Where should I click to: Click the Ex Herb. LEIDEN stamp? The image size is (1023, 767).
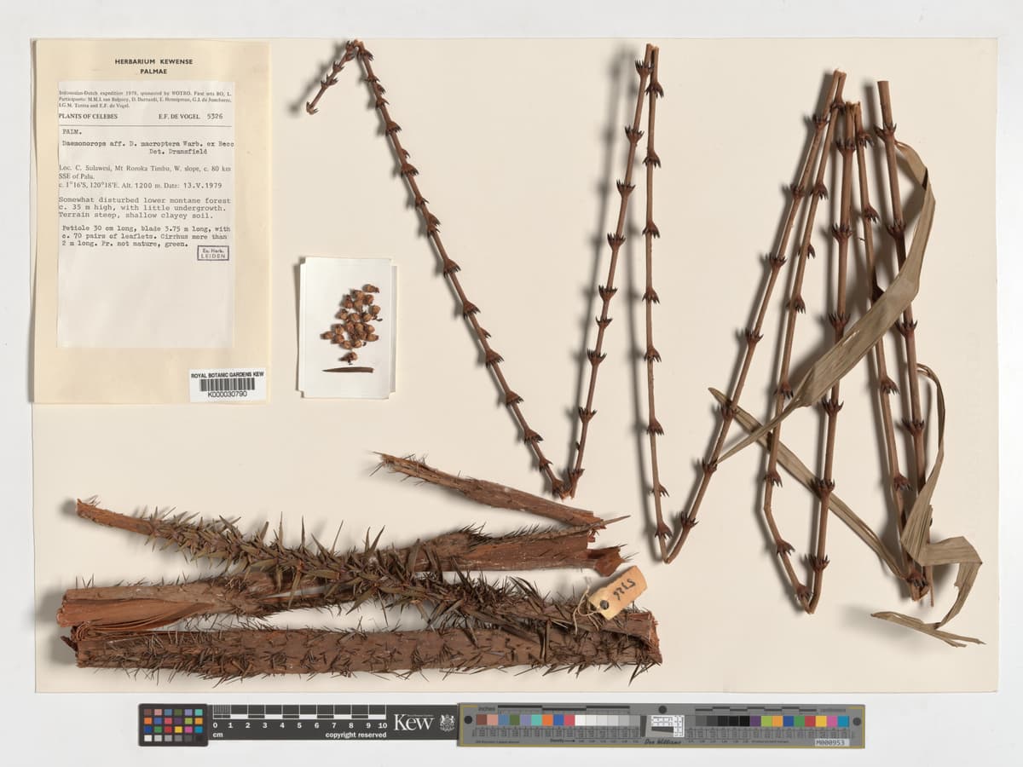point(213,252)
